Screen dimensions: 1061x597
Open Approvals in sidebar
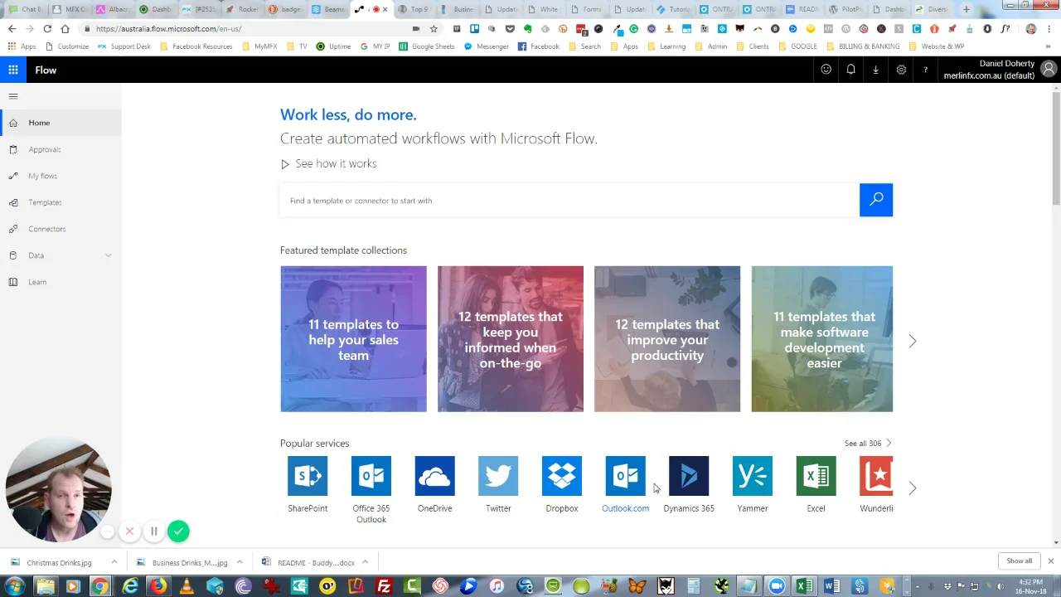[x=61, y=149]
